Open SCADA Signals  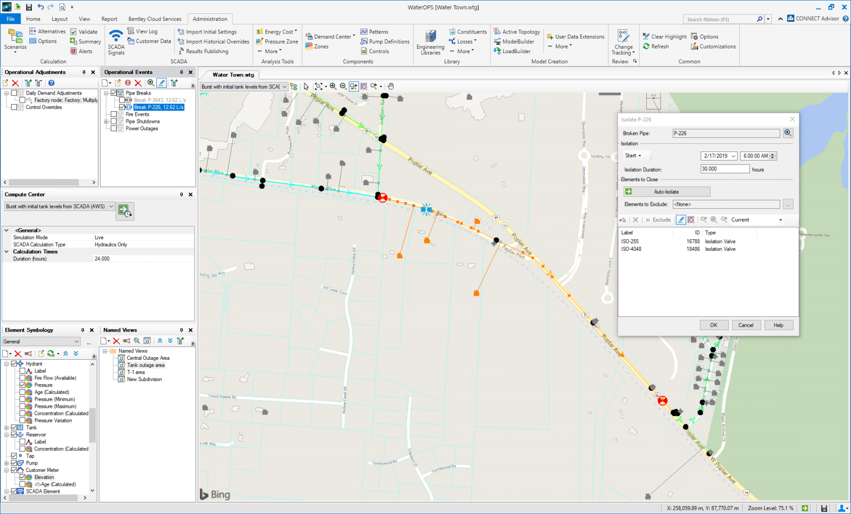pyautogui.click(x=116, y=41)
